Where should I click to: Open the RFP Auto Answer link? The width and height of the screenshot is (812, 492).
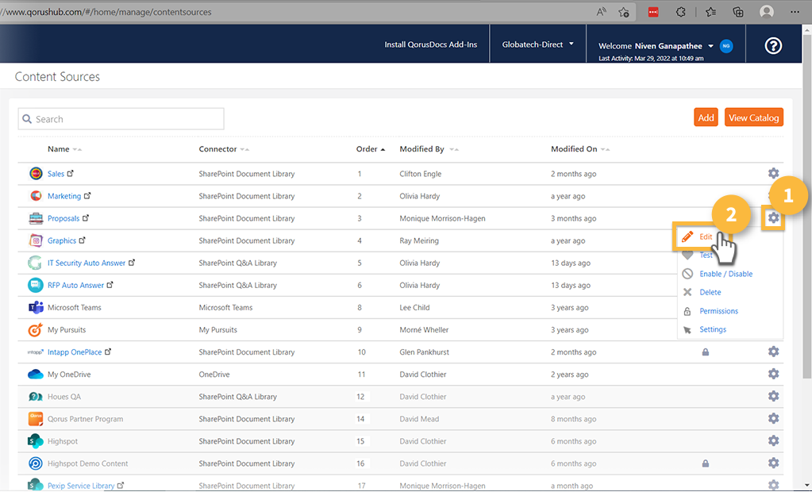pyautogui.click(x=75, y=286)
